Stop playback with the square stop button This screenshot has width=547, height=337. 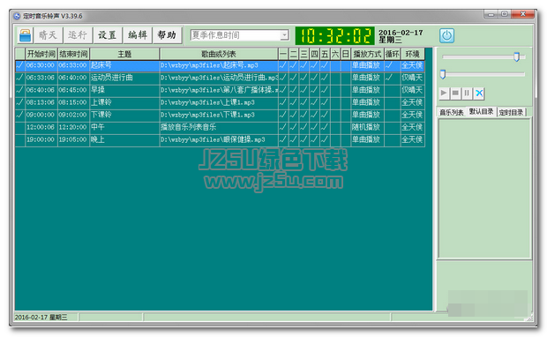click(455, 94)
